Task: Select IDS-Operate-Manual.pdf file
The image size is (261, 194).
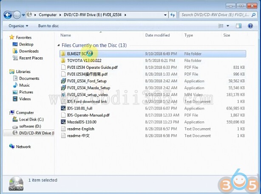Action: [x=88, y=115]
